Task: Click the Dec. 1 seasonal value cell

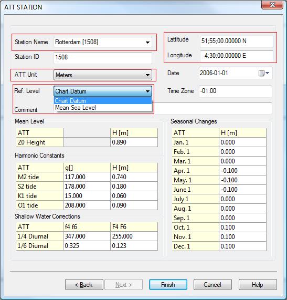Action: point(242,246)
